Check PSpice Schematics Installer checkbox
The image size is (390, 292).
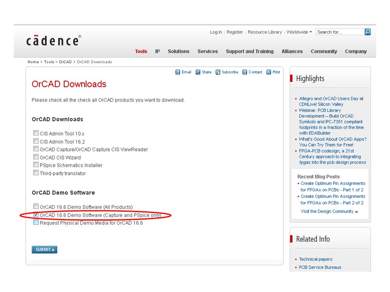coord(36,165)
